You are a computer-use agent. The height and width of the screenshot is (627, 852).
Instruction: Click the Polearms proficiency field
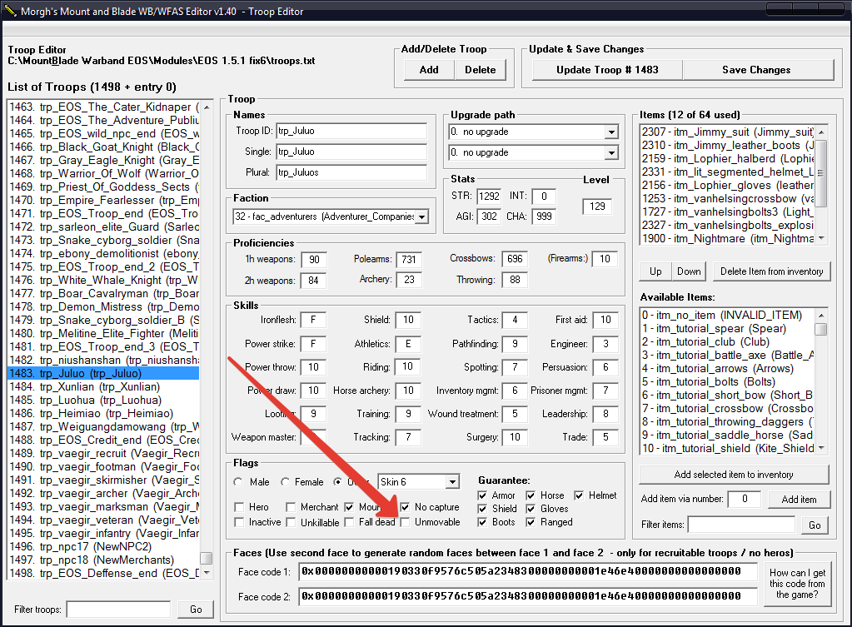409,260
